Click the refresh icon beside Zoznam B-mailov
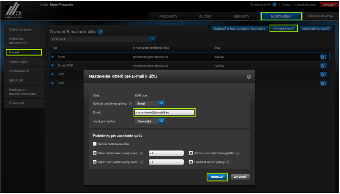 click(100, 32)
